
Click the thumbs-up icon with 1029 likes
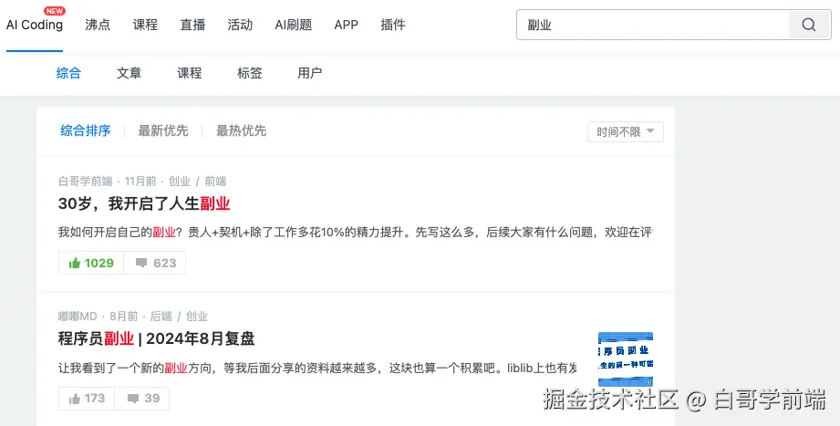pos(75,263)
